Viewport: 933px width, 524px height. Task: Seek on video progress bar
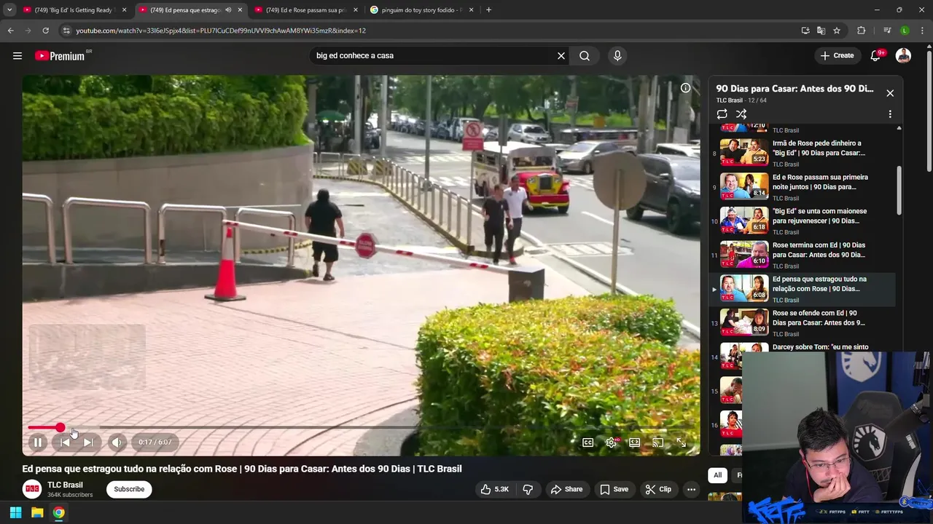361,427
